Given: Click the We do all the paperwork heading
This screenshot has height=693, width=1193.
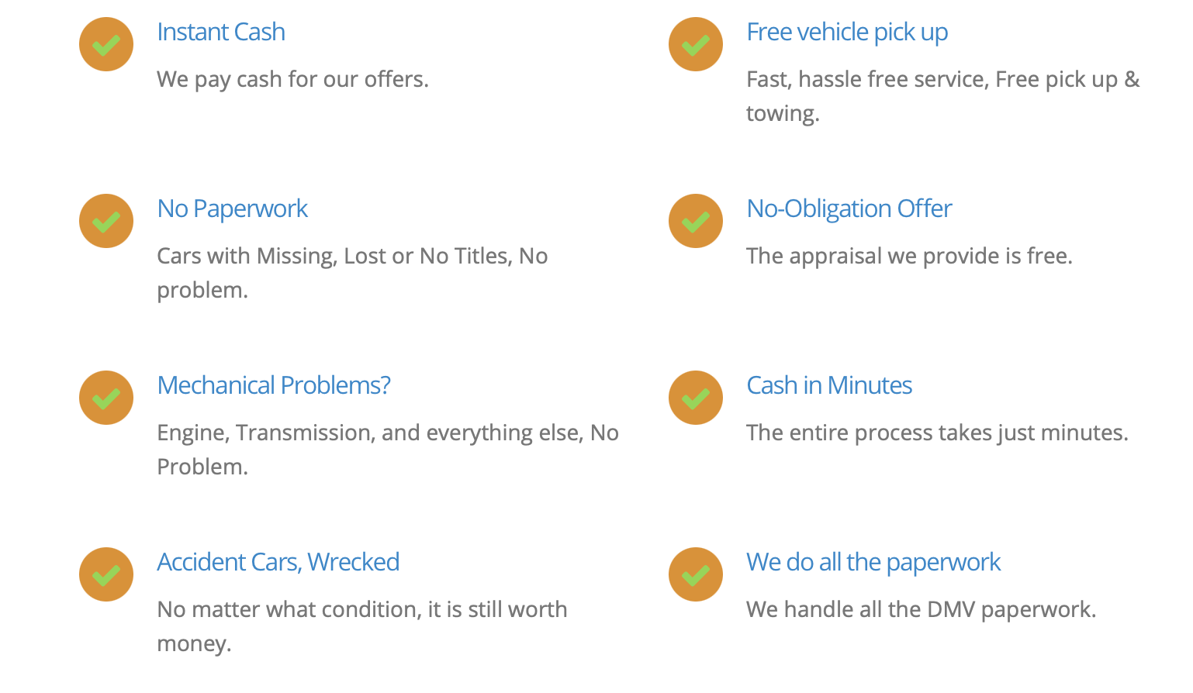Looking at the screenshot, I should pyautogui.click(x=873, y=563).
